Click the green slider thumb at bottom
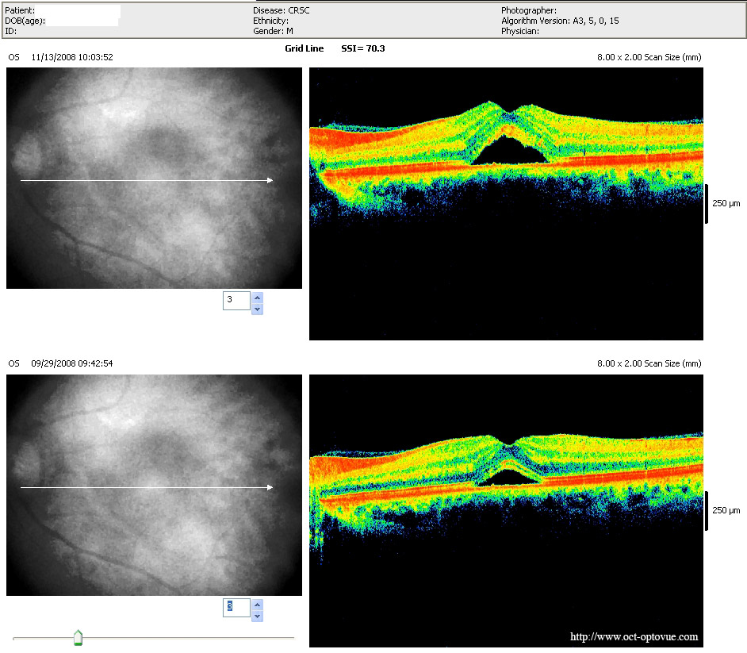Image resolution: width=747 pixels, height=653 pixels. [x=79, y=638]
